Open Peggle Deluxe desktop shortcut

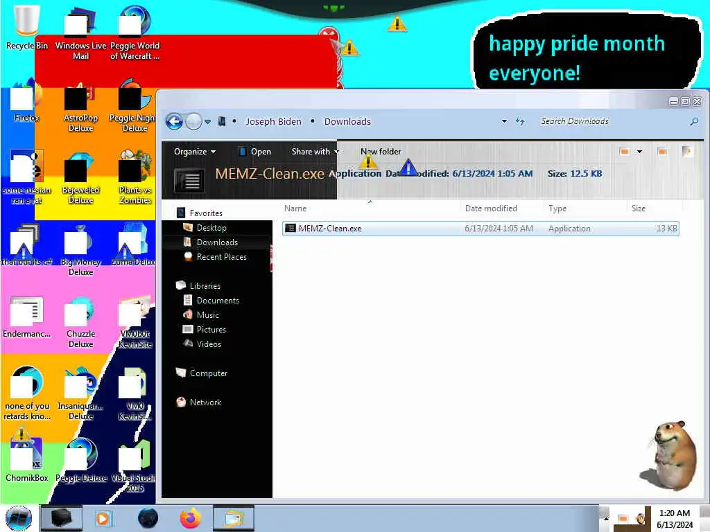(80, 461)
